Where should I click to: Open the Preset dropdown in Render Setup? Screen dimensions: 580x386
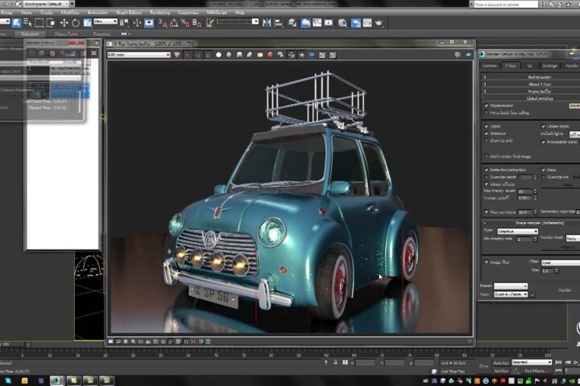point(511,286)
